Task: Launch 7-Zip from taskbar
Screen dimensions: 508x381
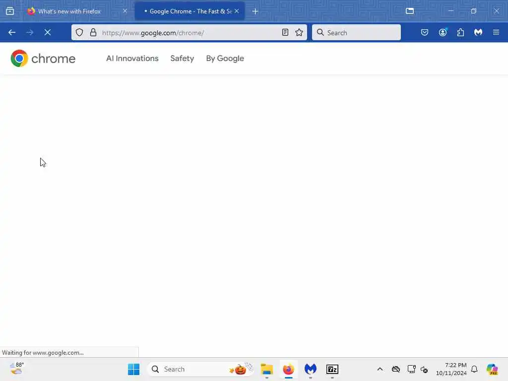Action: tap(332, 369)
